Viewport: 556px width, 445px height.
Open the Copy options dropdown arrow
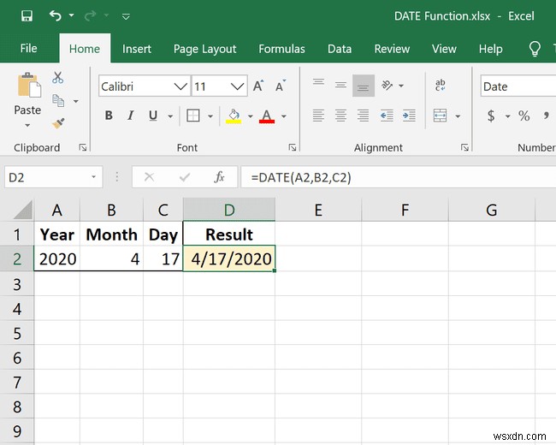point(76,101)
